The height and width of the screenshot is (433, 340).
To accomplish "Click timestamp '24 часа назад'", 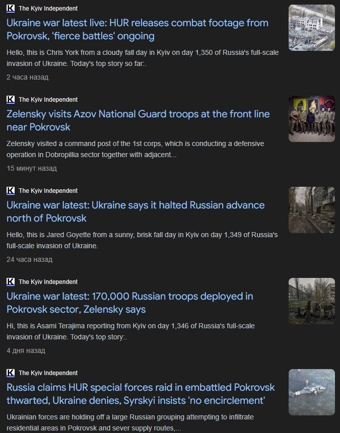I will coord(30,259).
